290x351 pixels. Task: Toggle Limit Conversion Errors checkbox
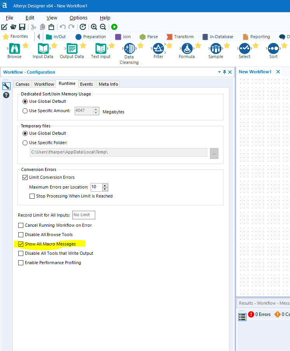[x=25, y=178]
